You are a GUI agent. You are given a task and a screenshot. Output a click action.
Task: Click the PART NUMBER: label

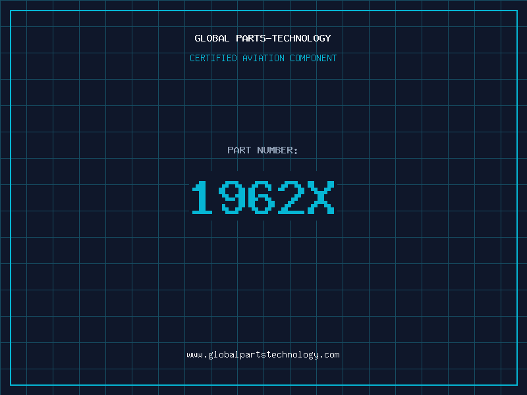[262, 150]
